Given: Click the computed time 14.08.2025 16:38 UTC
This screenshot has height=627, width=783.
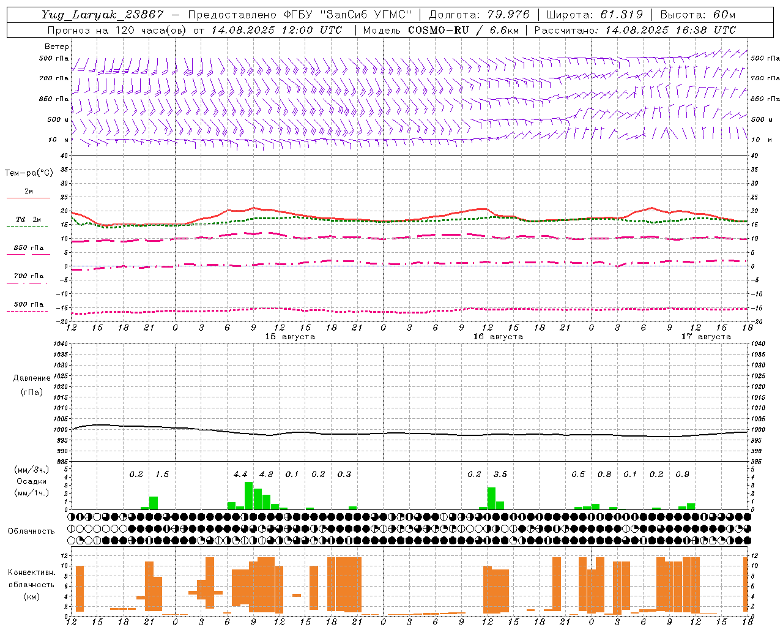Looking at the screenshot, I should [670, 30].
